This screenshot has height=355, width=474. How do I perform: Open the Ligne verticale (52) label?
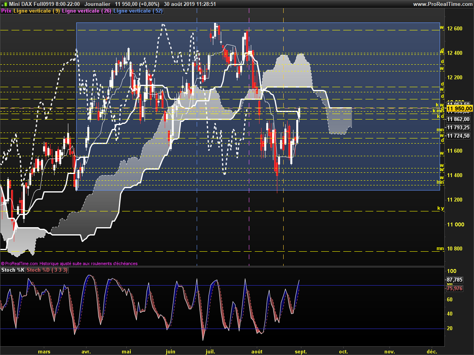coord(138,11)
